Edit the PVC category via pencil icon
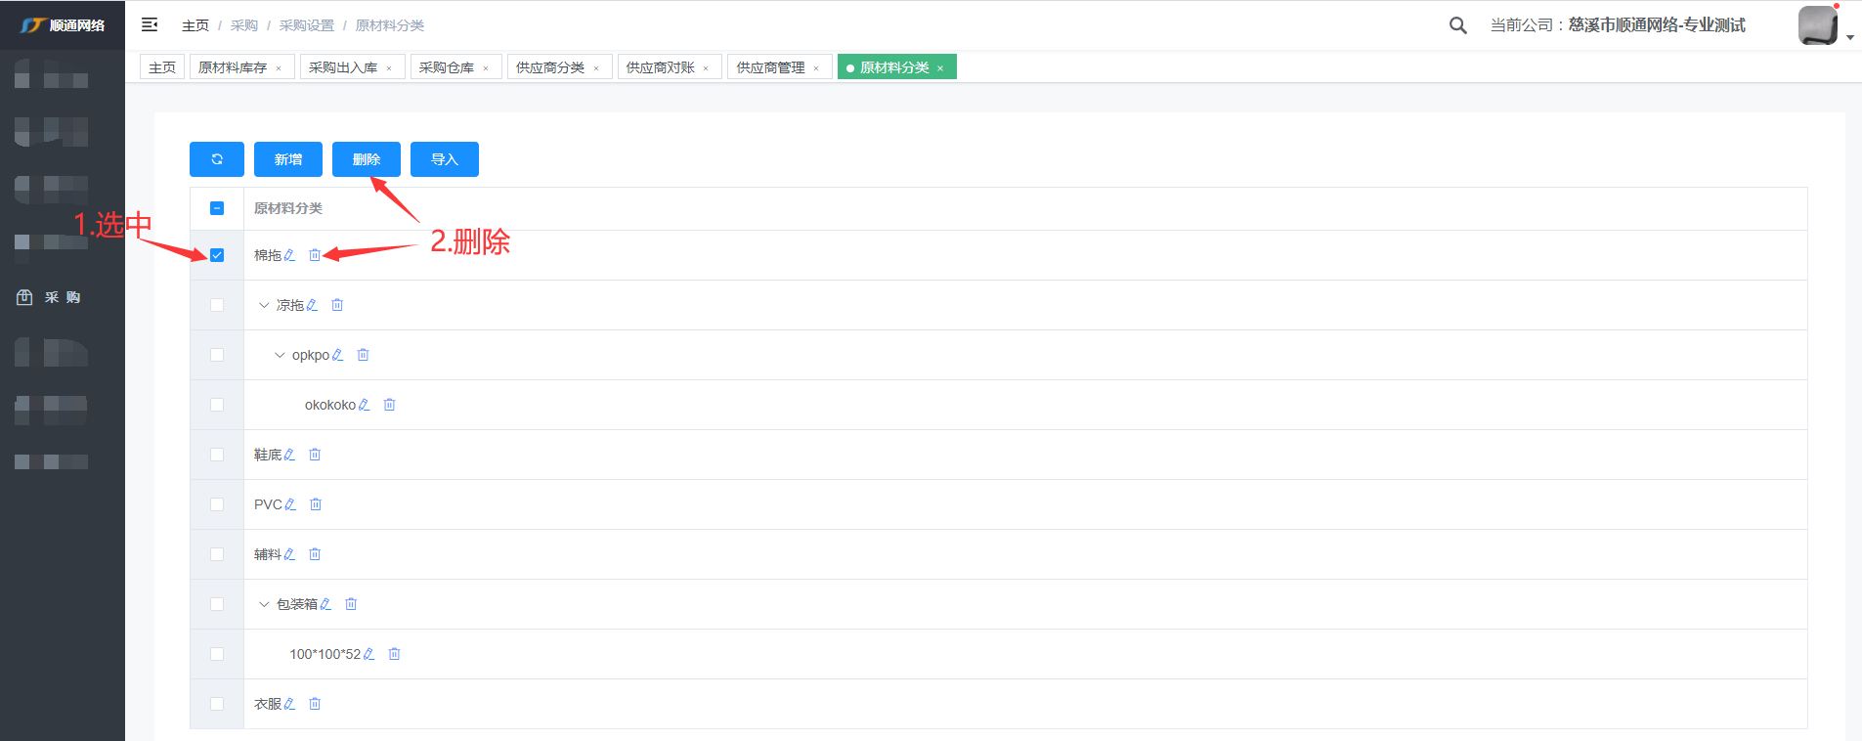Image resolution: width=1862 pixels, height=741 pixels. tap(290, 504)
